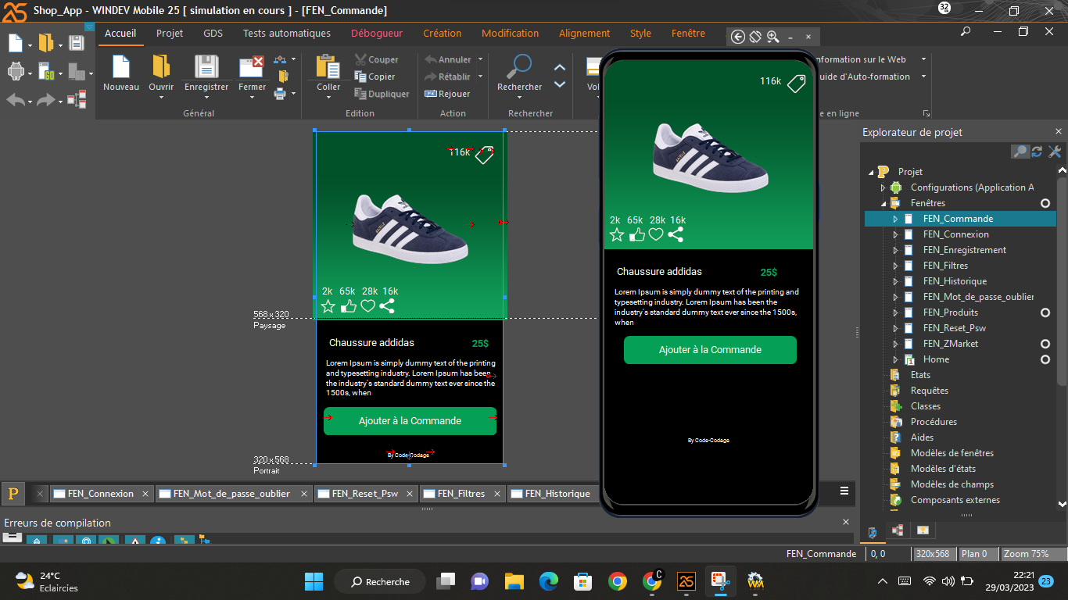The image size is (1068, 600).
Task: Click Ajouter à la Commande in simulator phone
Action: (710, 350)
